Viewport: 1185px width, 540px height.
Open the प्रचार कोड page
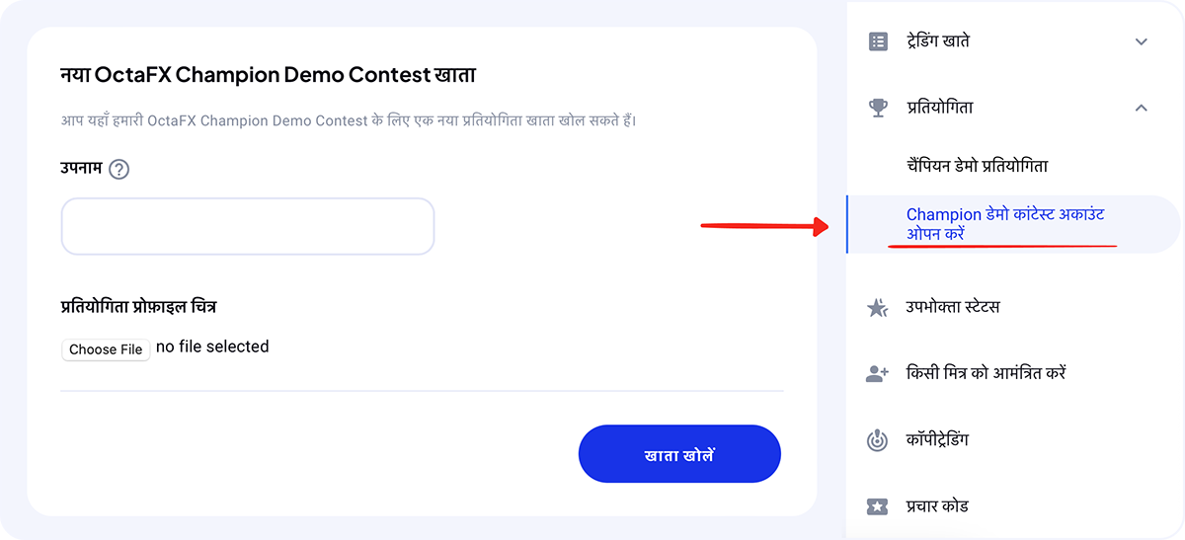click(x=937, y=505)
